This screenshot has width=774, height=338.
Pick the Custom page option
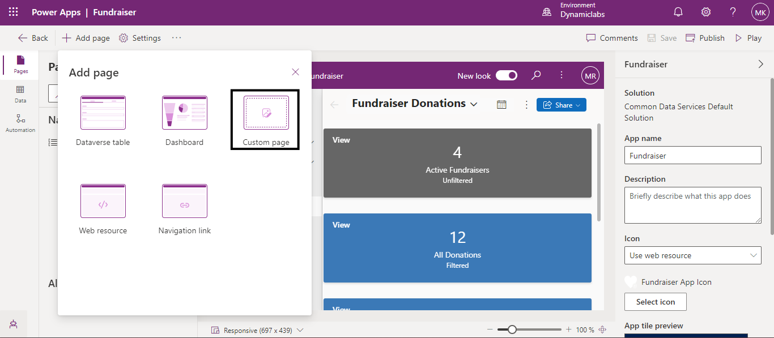(266, 119)
